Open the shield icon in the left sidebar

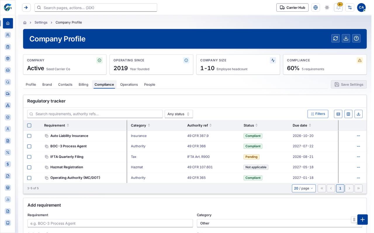click(8, 117)
